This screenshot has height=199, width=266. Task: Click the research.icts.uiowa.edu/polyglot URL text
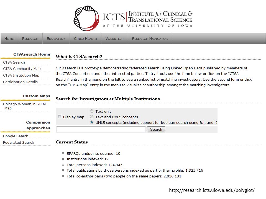(212, 190)
